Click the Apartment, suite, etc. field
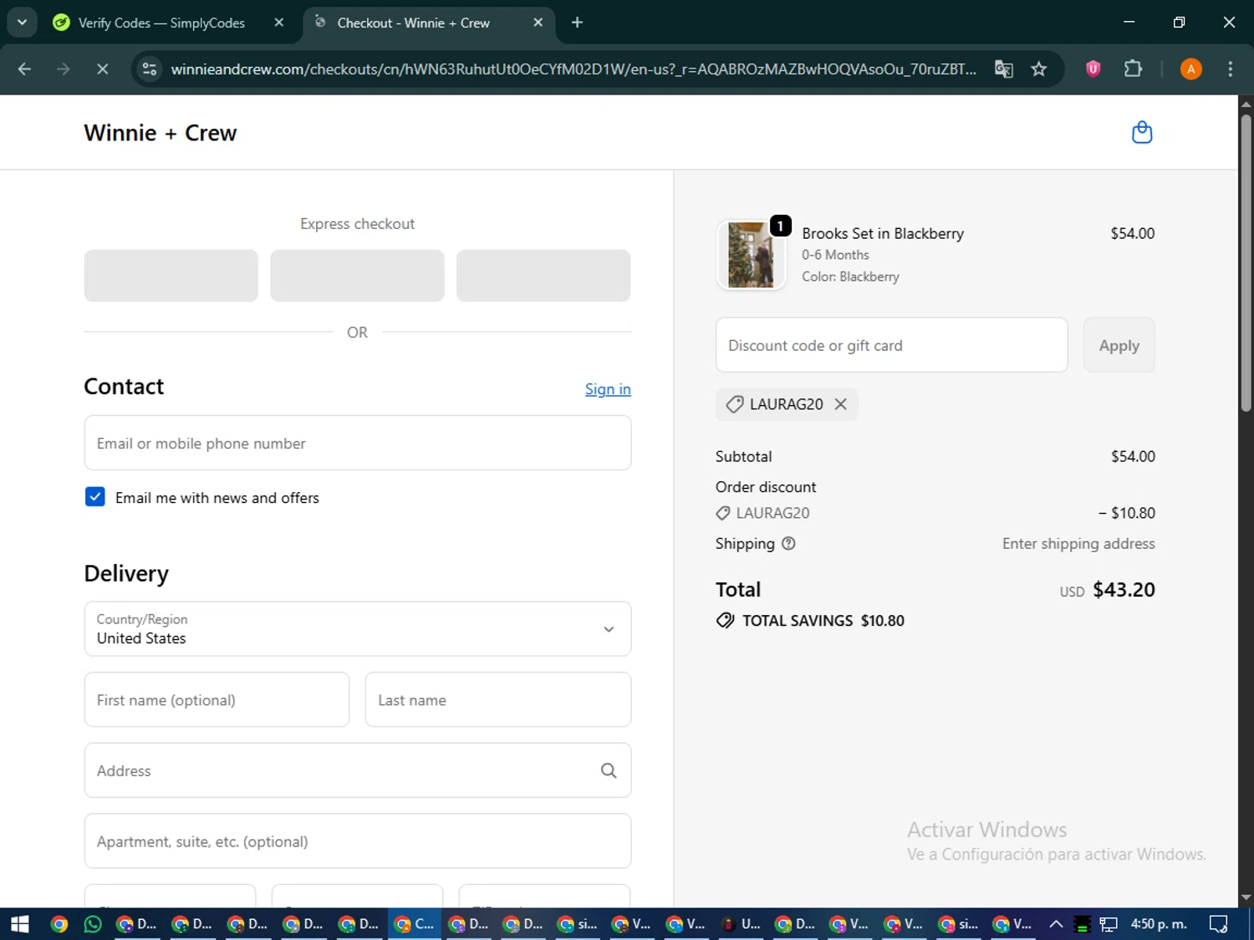Screen dimensions: 1254x940 click(x=357, y=841)
